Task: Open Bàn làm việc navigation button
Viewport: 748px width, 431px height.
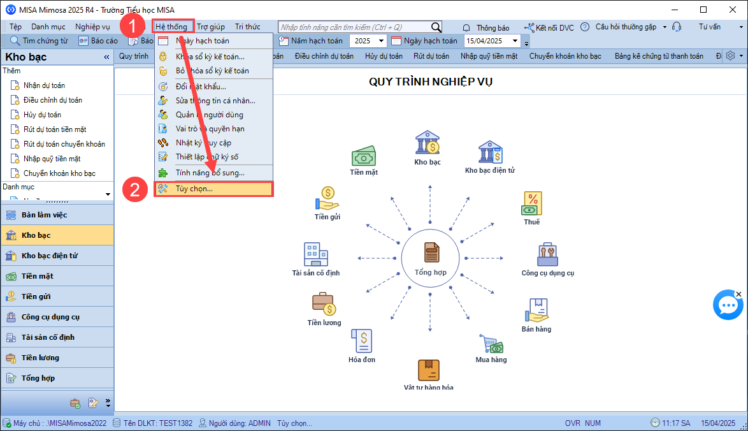Action: click(57, 215)
